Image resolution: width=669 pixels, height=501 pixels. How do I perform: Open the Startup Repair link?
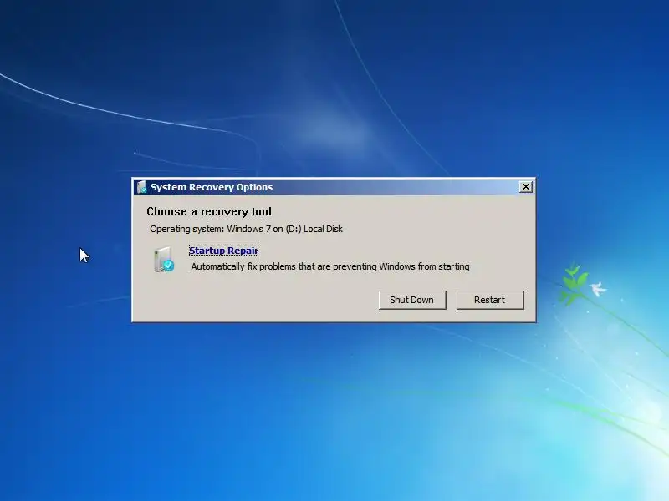223,250
